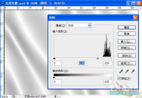Click the midtone field showing 0.38
The height and width of the screenshot is (98, 142).
point(82,63)
